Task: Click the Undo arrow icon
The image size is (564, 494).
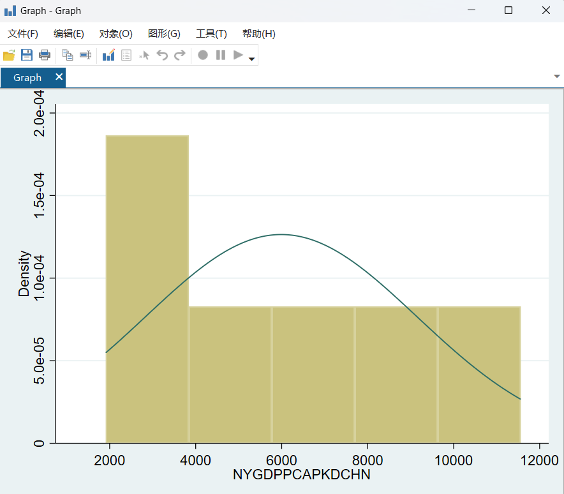Action: [x=163, y=56]
